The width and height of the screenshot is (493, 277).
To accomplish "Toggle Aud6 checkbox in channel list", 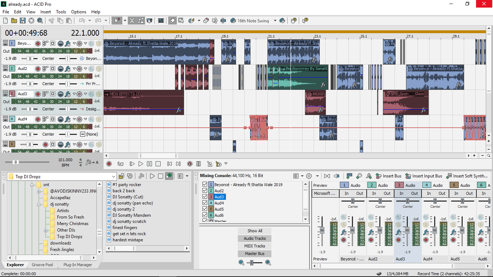I will coord(205,215).
